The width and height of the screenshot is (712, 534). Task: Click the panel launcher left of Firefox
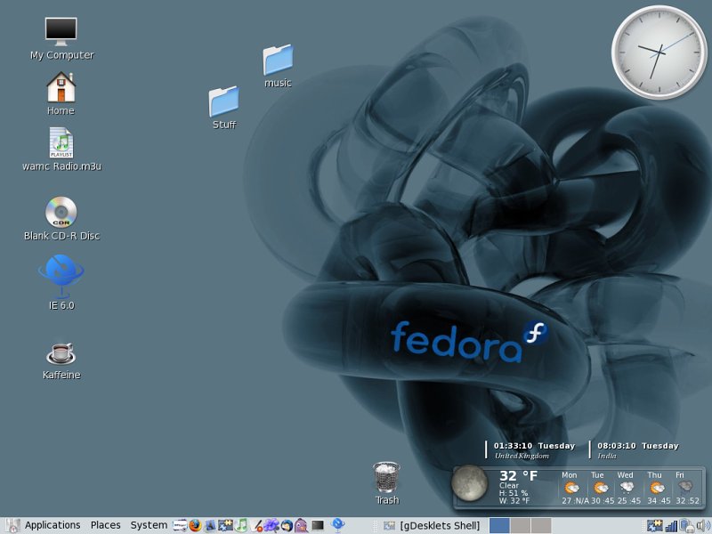click(181, 525)
